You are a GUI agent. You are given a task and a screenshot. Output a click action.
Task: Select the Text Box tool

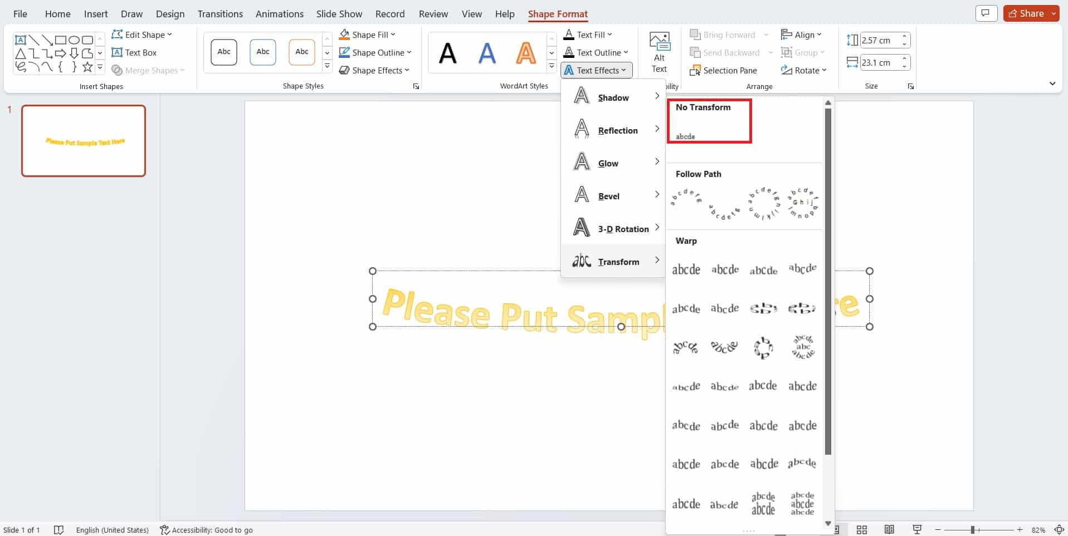(134, 52)
